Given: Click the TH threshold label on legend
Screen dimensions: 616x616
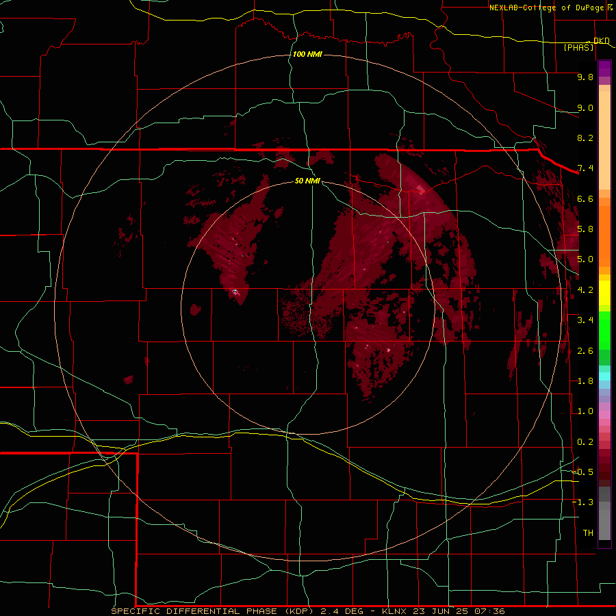Looking at the screenshot, I should point(588,532).
